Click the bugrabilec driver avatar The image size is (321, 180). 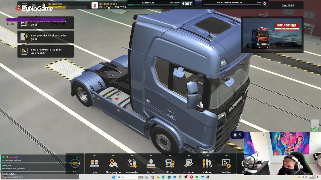[x=43, y=5]
